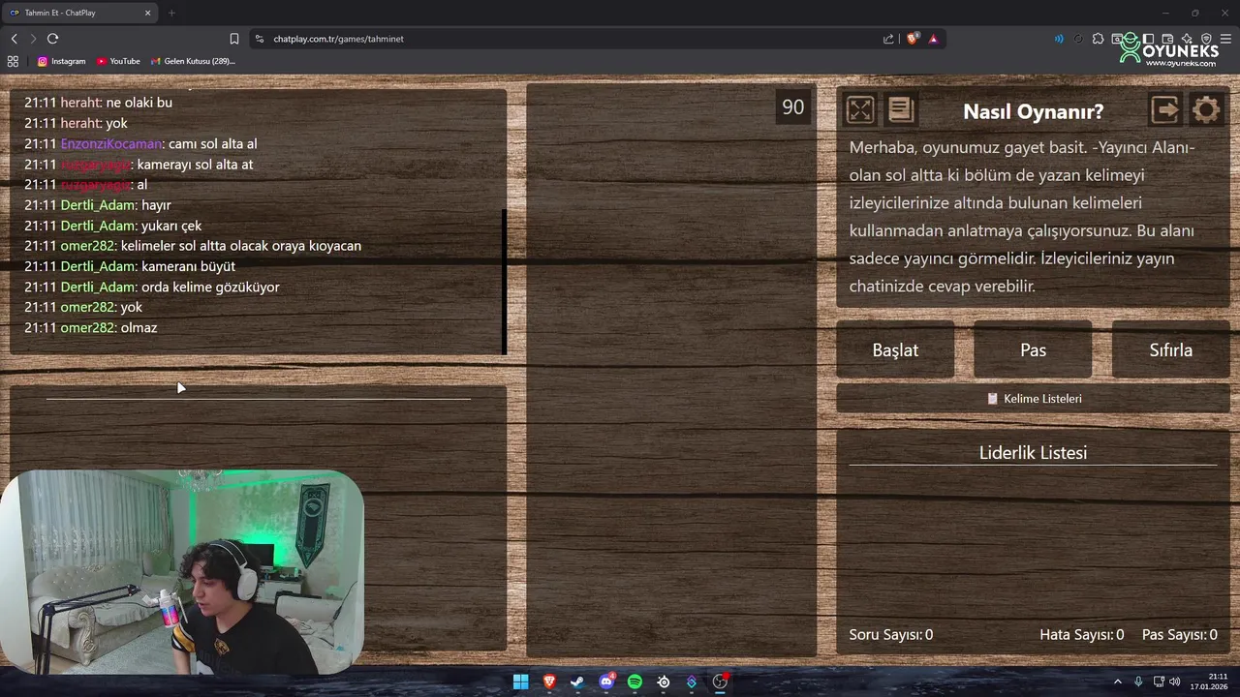Screen dimensions: 1240x697
Task: Show hidden system tray icons chevron
Action: click(1117, 682)
